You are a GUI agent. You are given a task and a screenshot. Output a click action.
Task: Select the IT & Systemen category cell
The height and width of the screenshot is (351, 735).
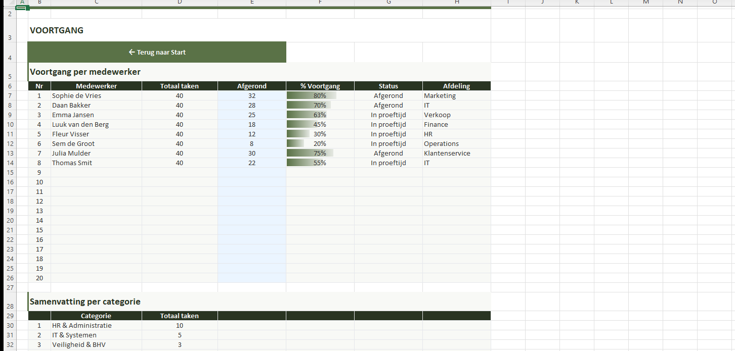click(74, 335)
